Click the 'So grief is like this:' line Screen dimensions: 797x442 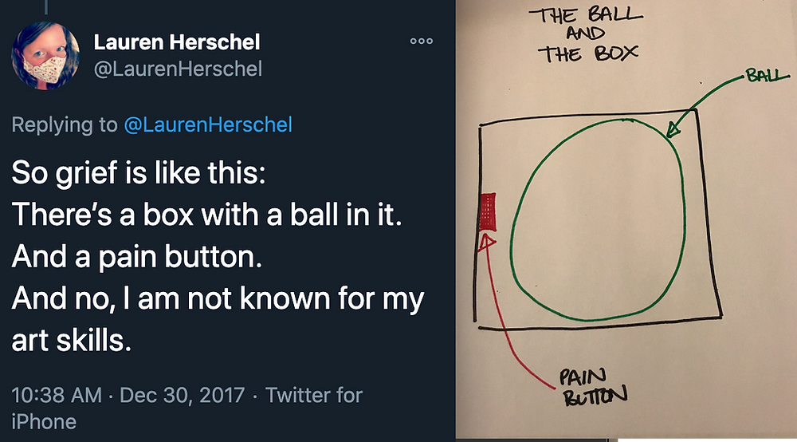point(138,173)
